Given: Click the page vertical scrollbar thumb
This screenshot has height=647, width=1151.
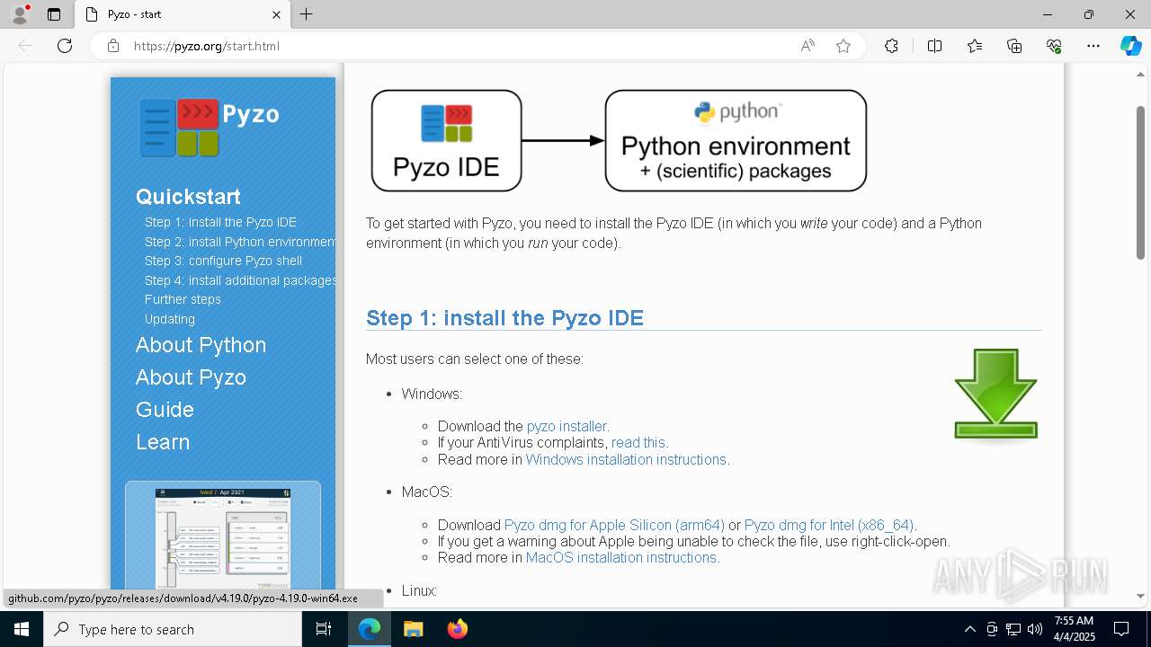Looking at the screenshot, I should click(1141, 184).
